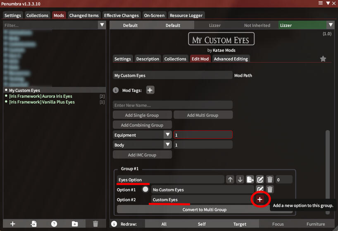Screen dimensions: 338x231
Task: Create a new folder in mod list
Action: point(75,224)
